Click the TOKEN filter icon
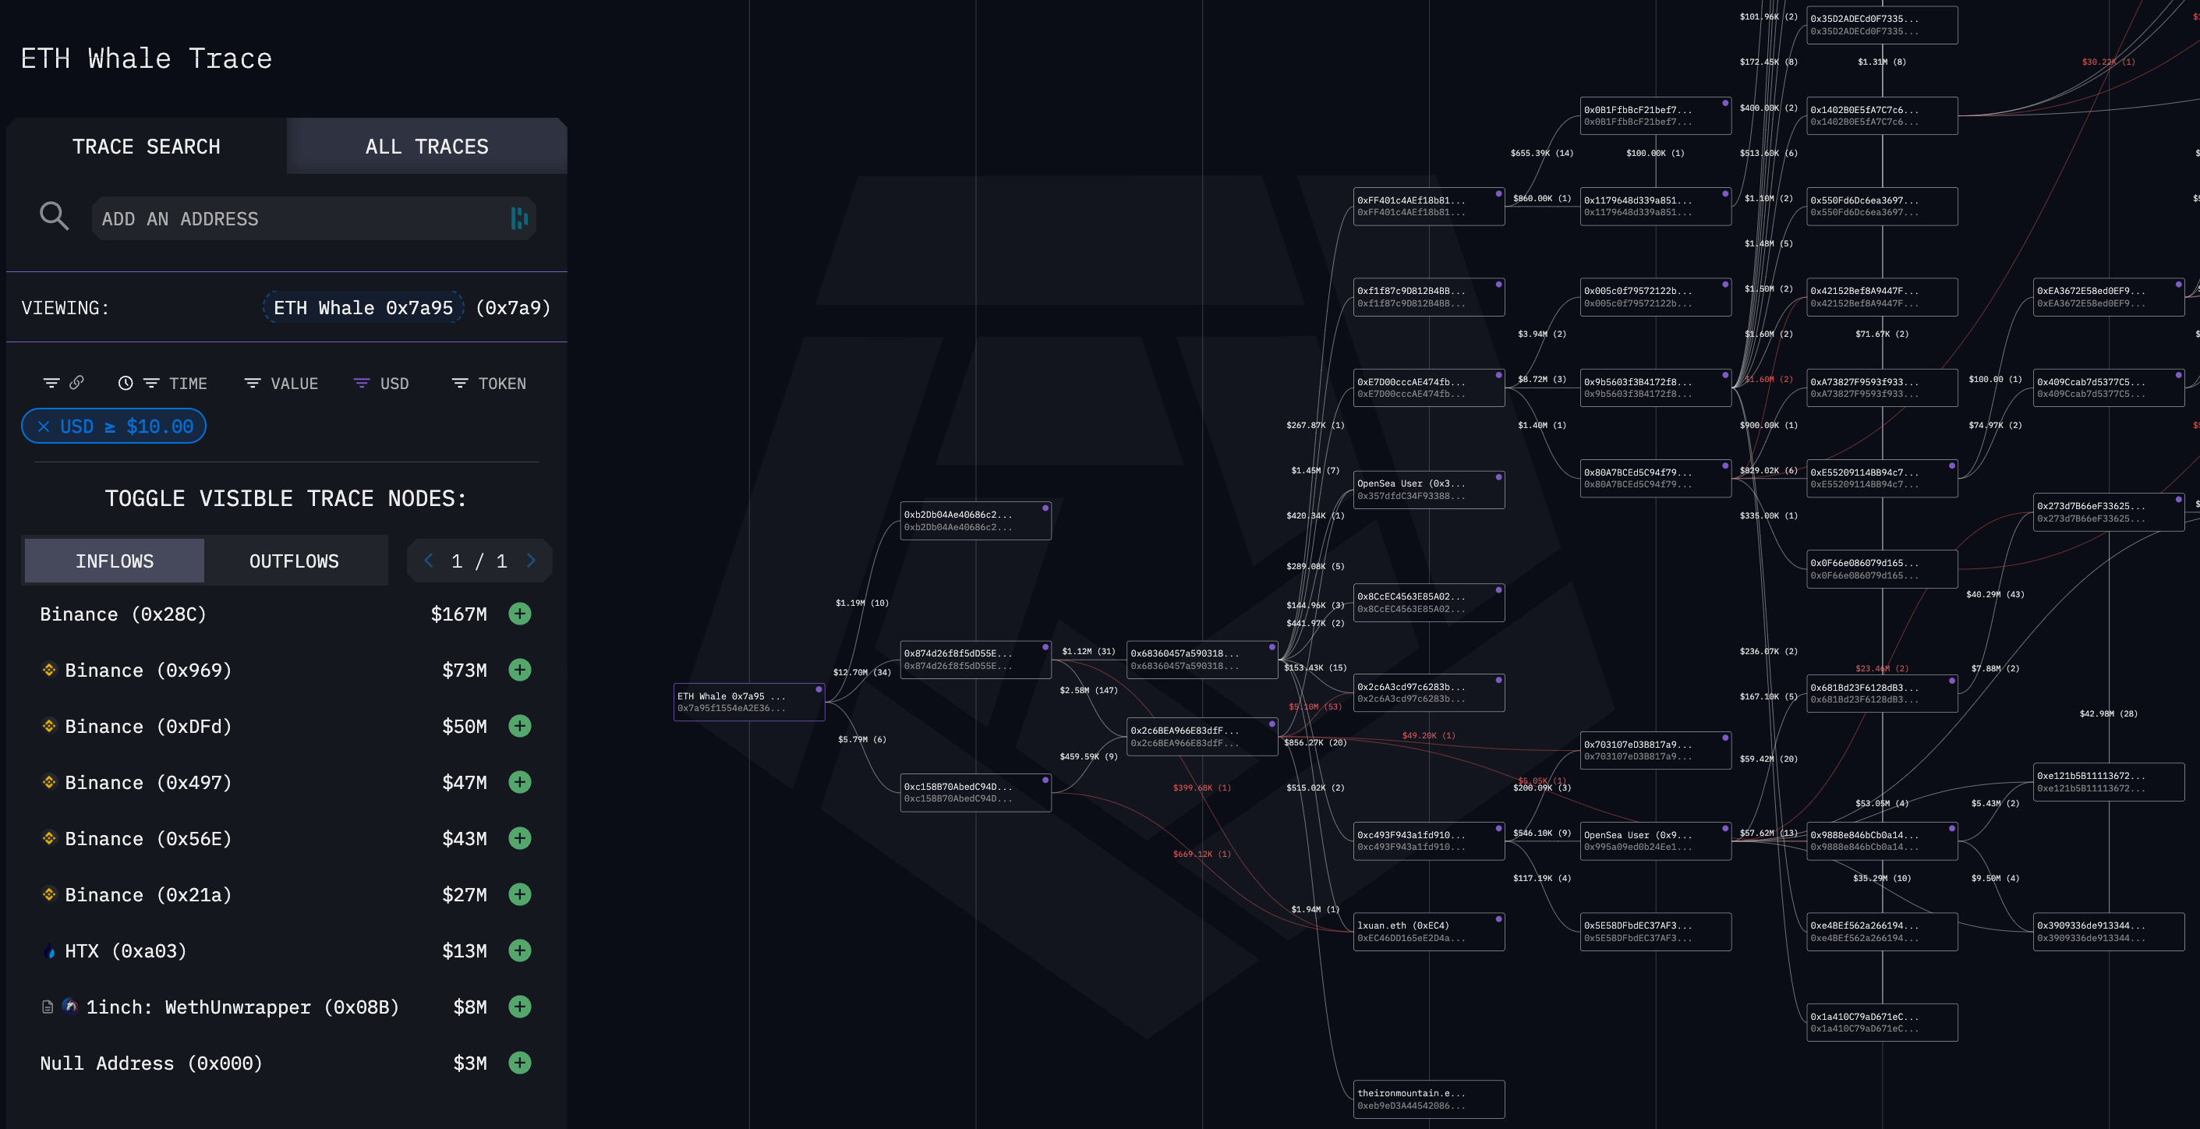 (459, 383)
